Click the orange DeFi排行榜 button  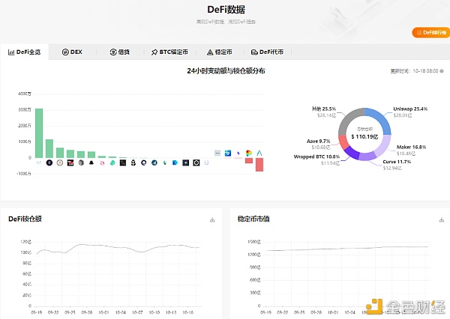click(431, 33)
